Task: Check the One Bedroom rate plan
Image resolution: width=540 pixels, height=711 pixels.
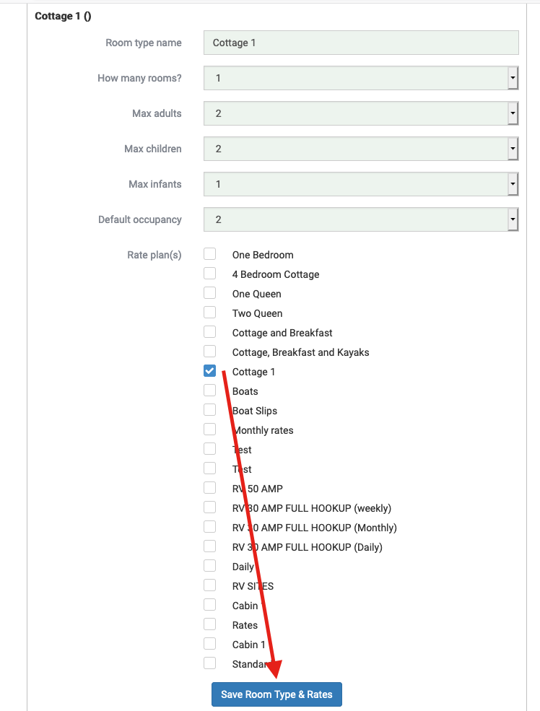Action: [209, 254]
